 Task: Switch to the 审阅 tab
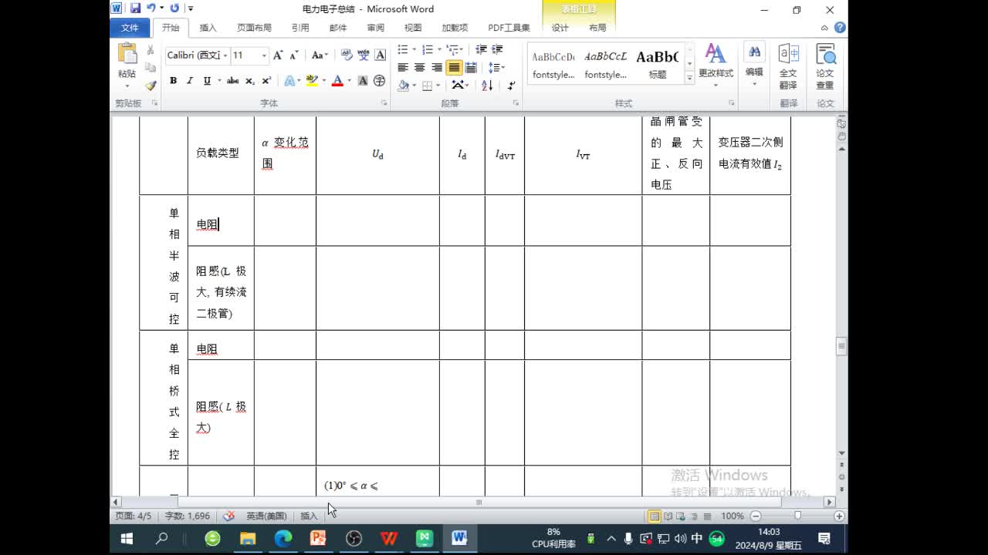pos(375,28)
